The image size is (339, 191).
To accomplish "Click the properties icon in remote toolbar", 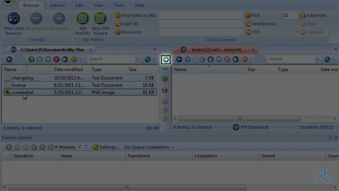I will tap(235, 59).
